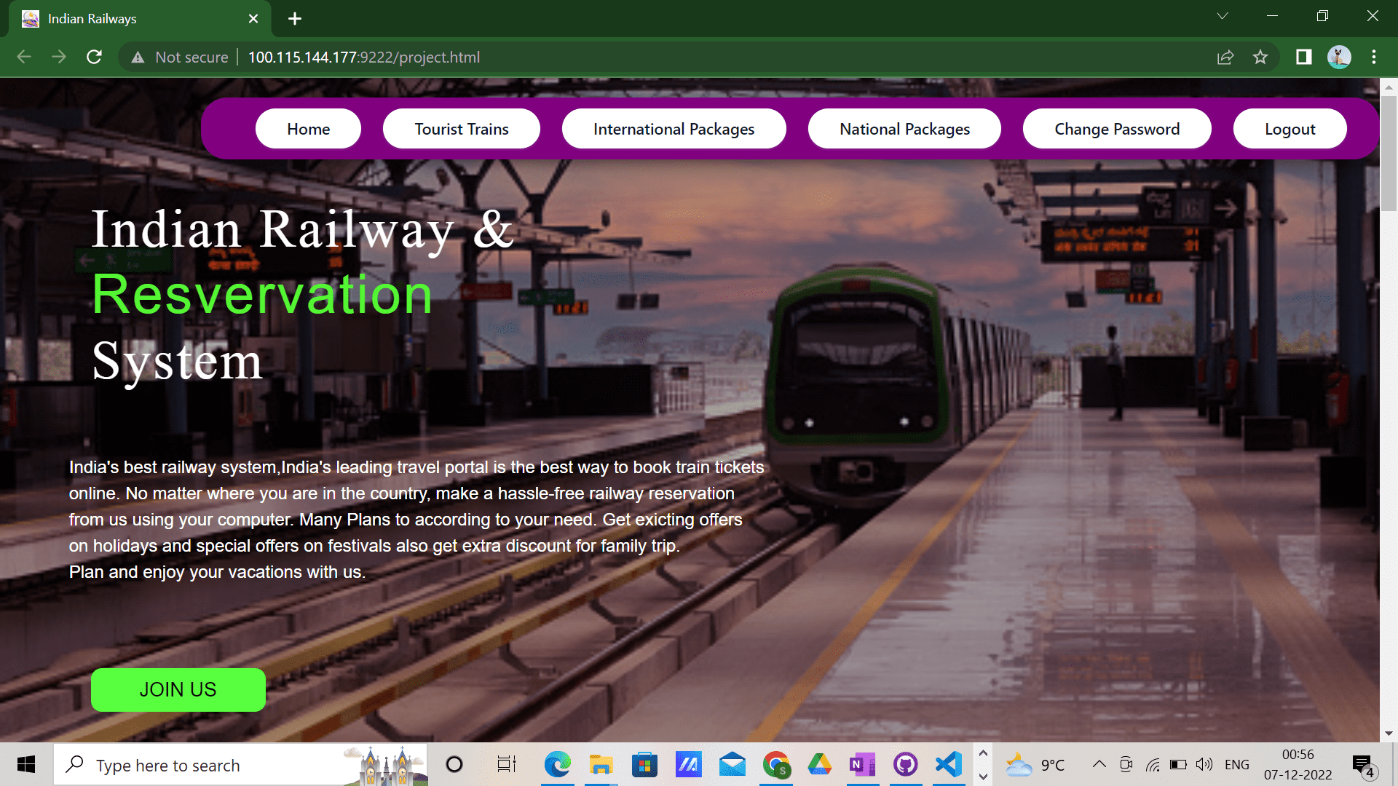
Task: Open the browser profile avatar
Action: click(x=1339, y=57)
